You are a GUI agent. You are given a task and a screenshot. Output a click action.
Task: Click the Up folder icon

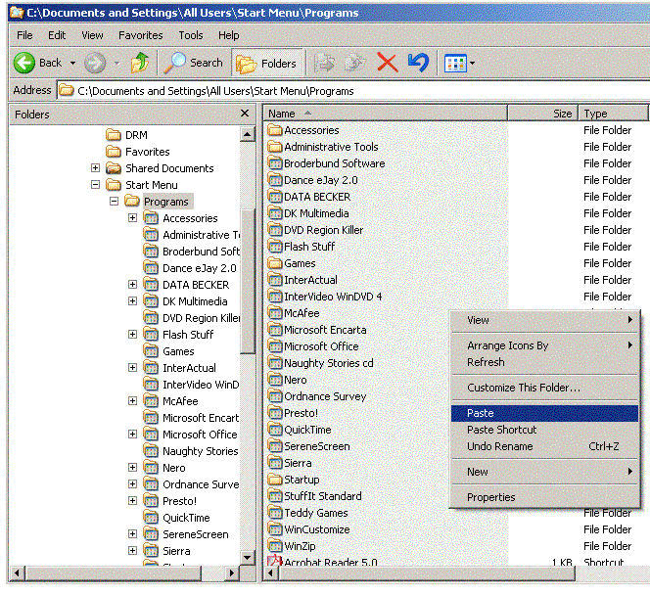click(140, 63)
